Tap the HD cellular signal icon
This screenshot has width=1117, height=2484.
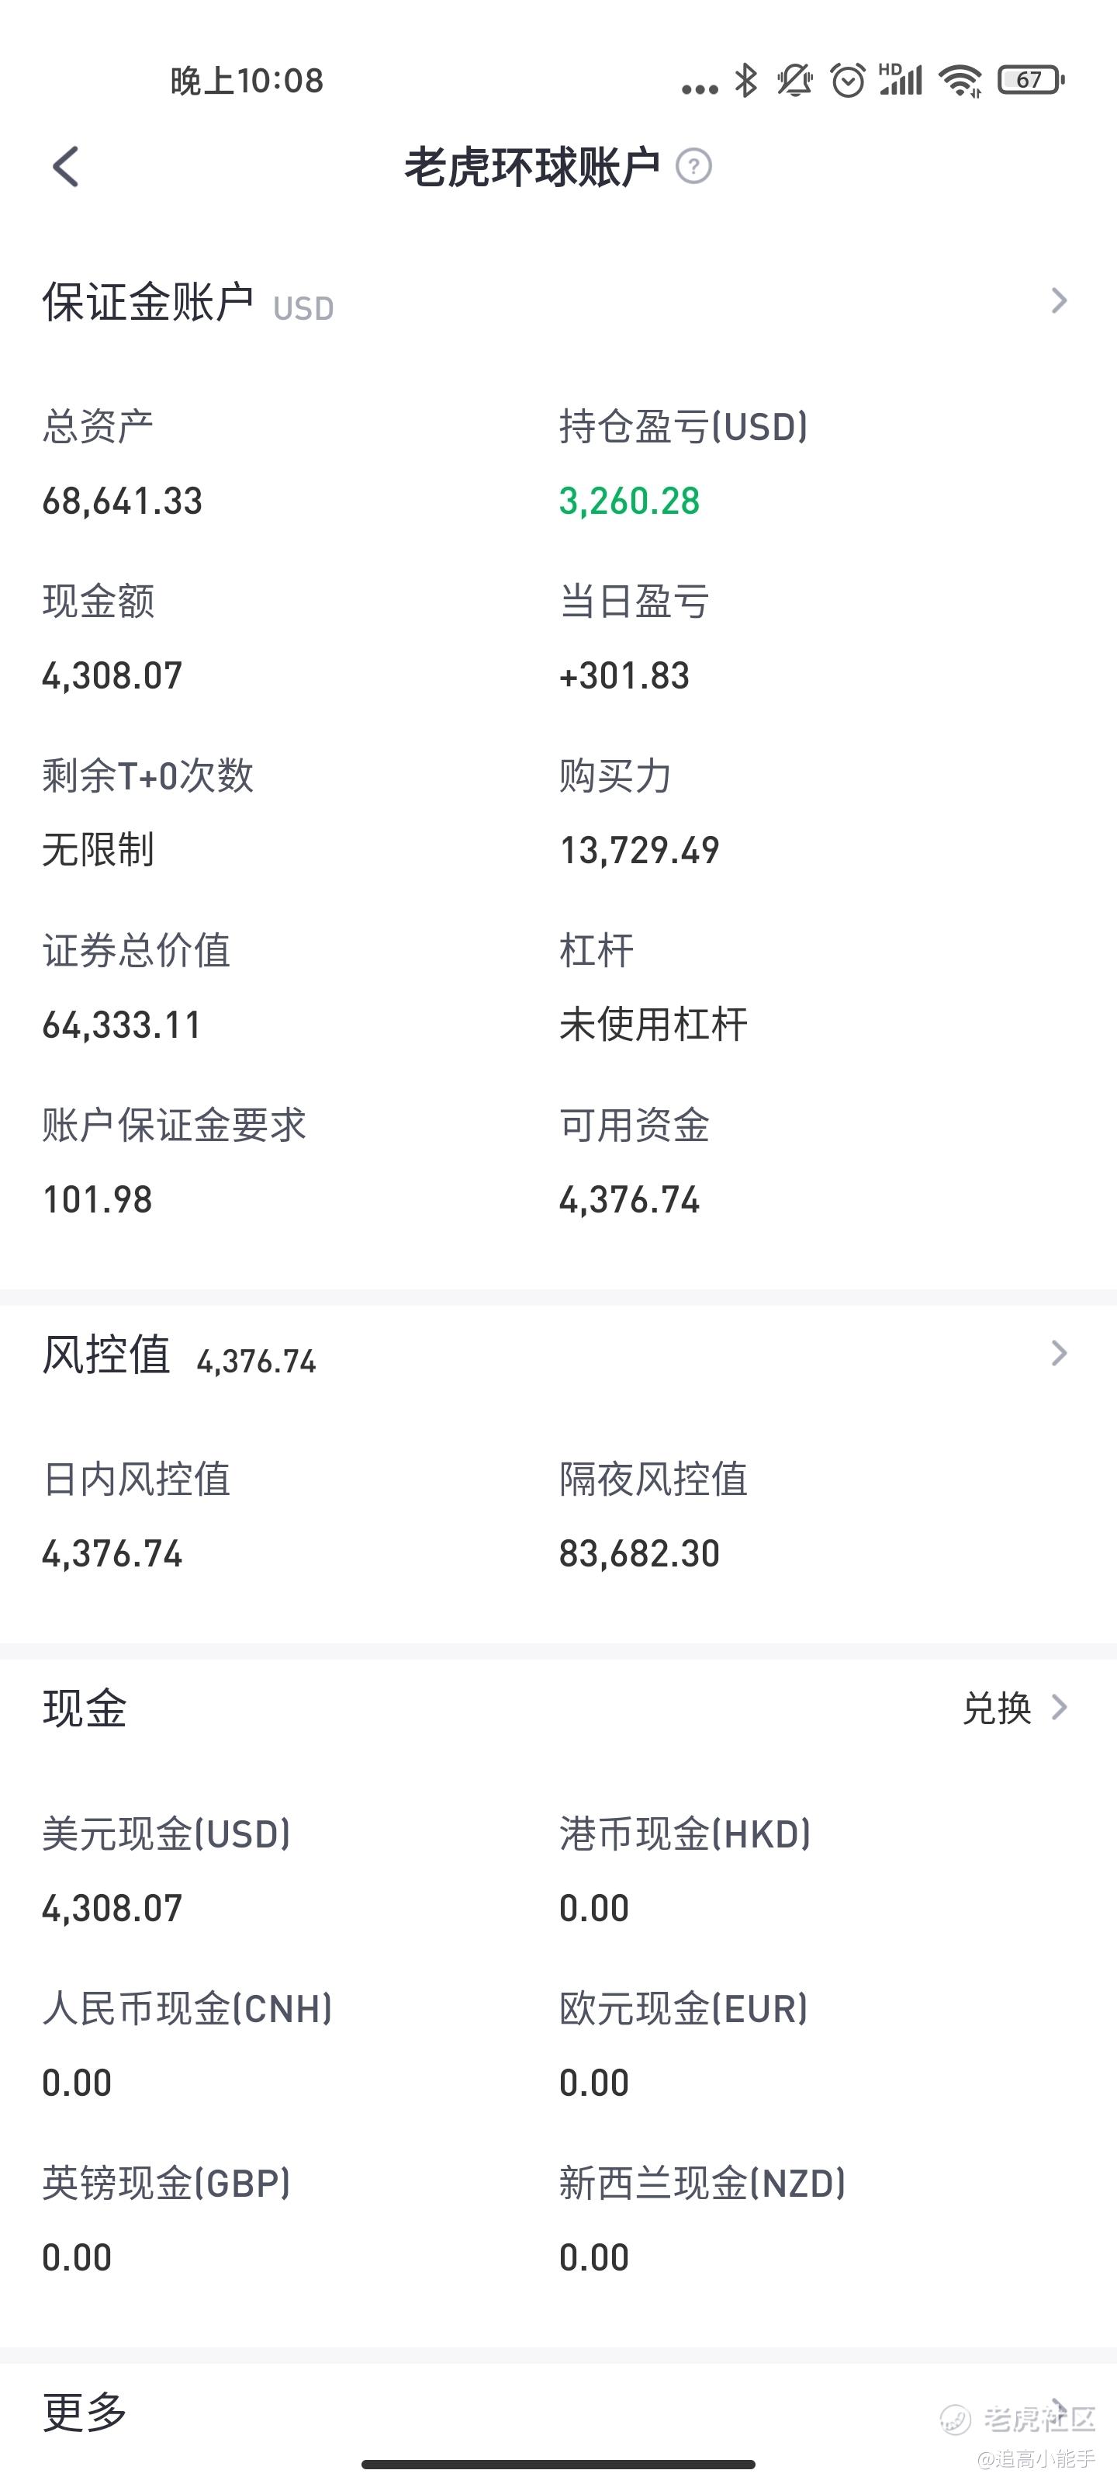pos(901,80)
